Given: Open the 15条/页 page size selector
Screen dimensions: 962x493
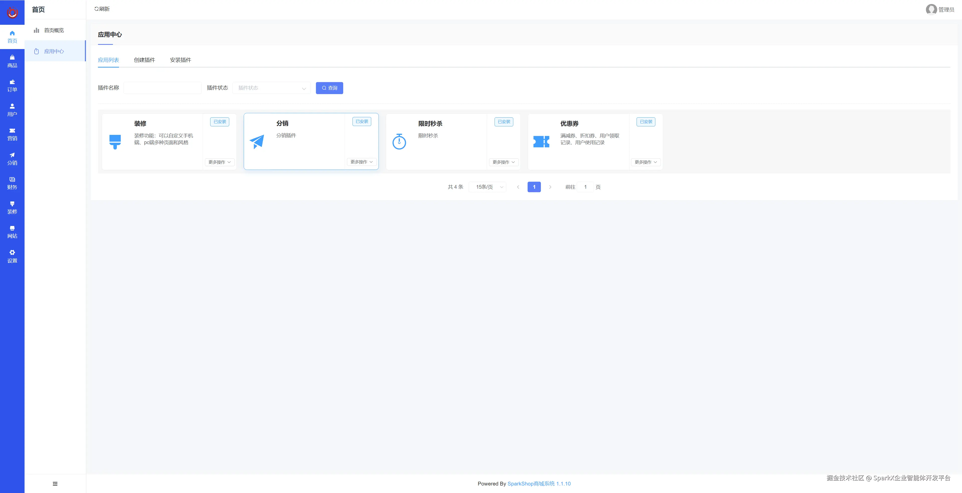Looking at the screenshot, I should (487, 187).
